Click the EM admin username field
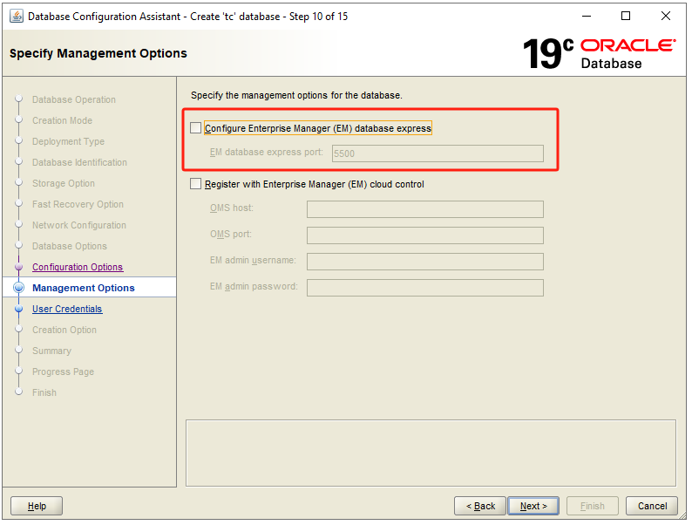 (x=425, y=262)
